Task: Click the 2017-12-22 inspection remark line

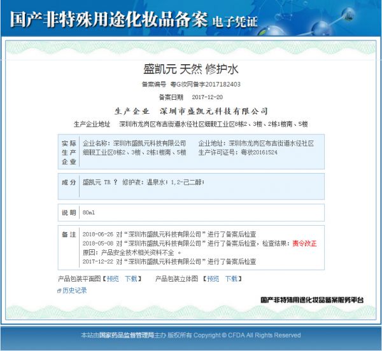Action: coord(169,262)
